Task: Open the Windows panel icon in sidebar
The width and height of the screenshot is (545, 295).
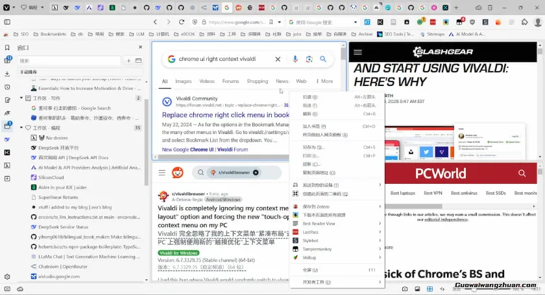Action: click(x=7, y=126)
